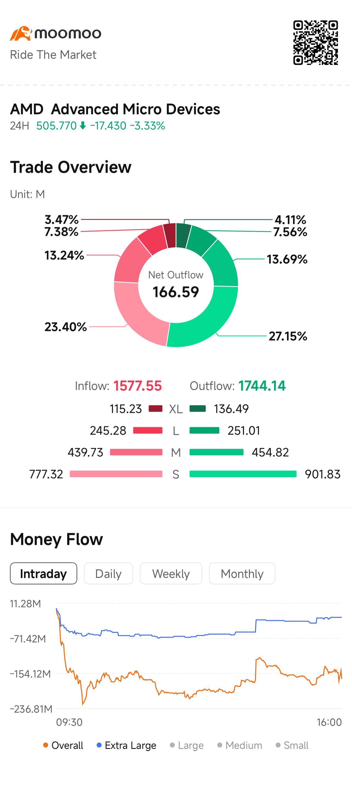Screen dimensions: 352x801
Task: Switch to the Monthly tab
Action: click(242, 574)
